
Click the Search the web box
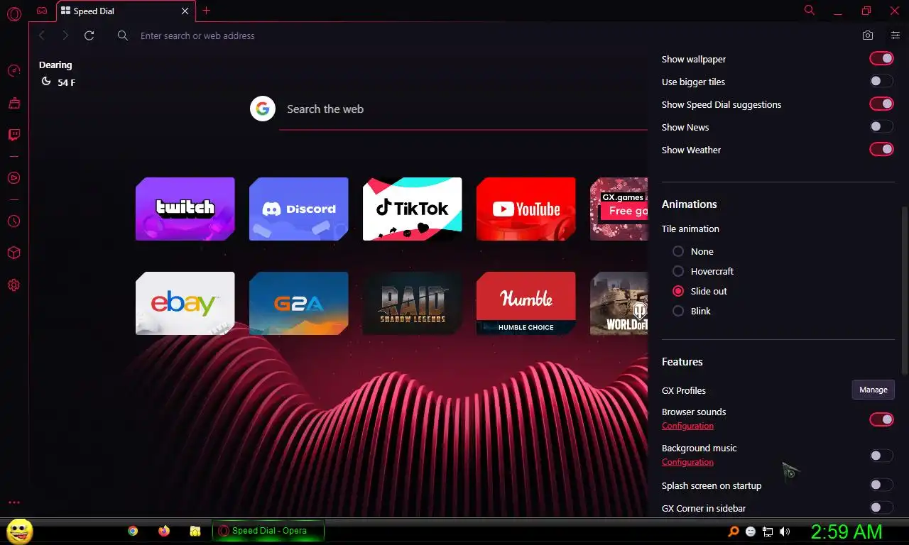462,109
